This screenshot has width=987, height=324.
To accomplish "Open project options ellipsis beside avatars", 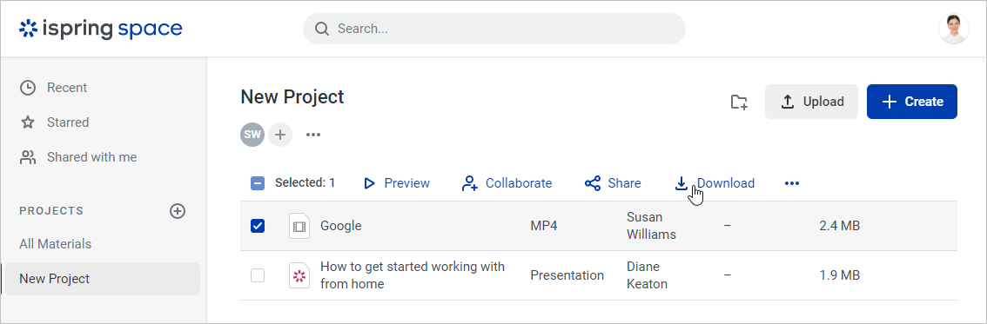I will (313, 135).
